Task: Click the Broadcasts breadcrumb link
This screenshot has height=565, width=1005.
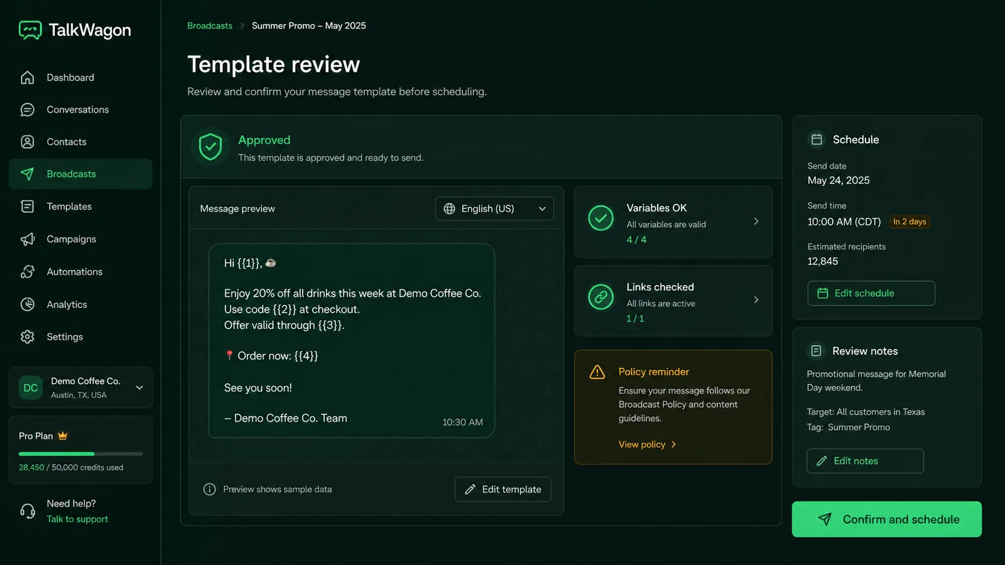Action: 210,26
